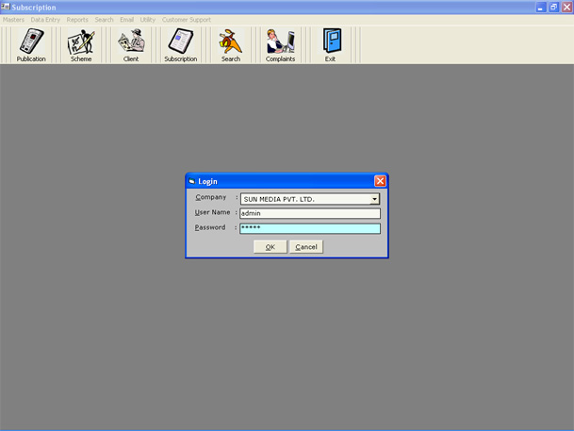This screenshot has height=431, width=574.
Task: Click the Password label
Action: [x=210, y=227]
